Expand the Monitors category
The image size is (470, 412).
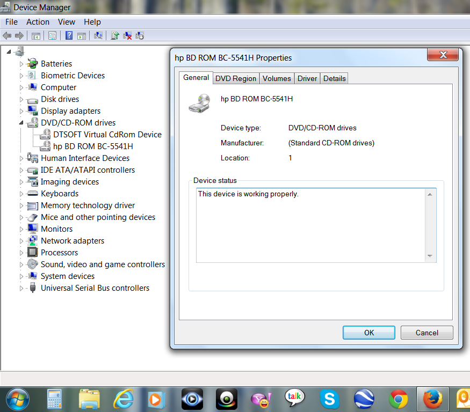point(21,229)
